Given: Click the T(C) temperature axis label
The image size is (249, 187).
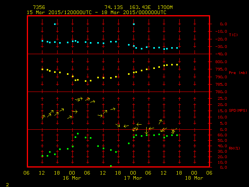Looking at the screenshot, I should [x=233, y=35].
